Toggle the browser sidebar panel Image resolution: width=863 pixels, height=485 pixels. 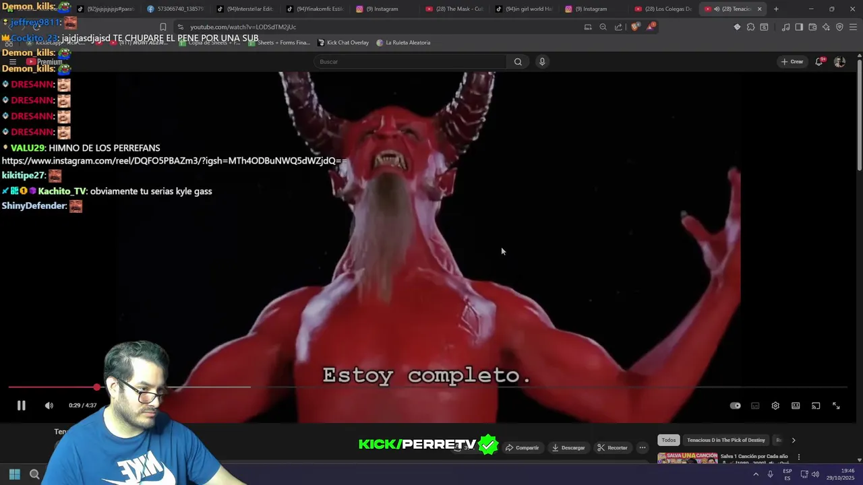tap(799, 27)
